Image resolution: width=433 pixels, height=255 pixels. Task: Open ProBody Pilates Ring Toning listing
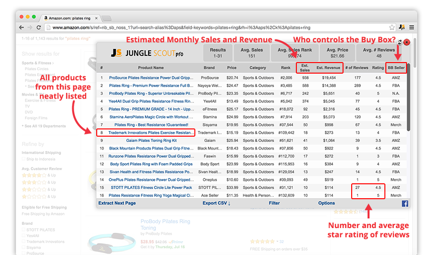point(165,225)
